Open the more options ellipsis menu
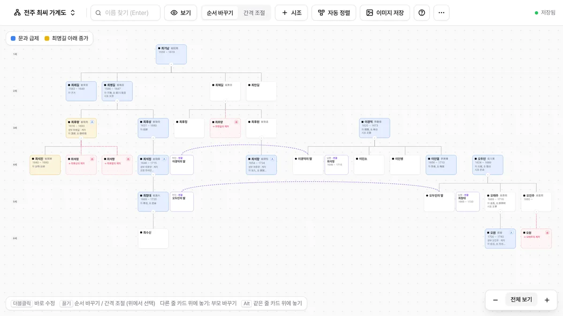 pos(441,13)
